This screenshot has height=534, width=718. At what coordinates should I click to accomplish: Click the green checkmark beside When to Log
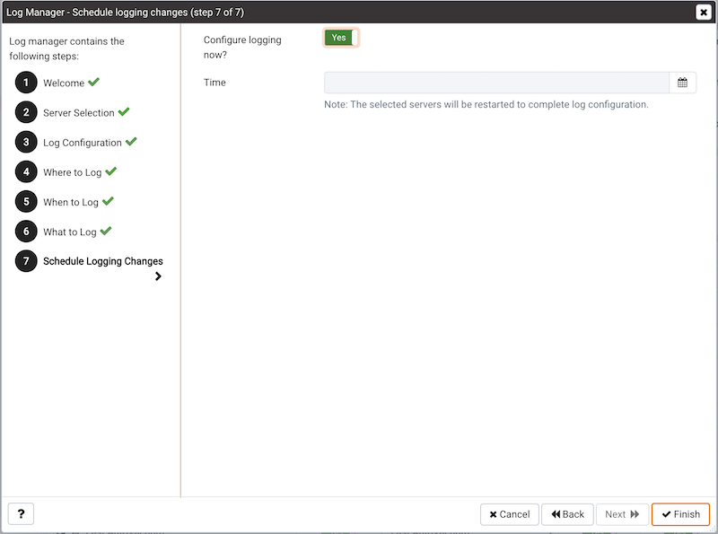tap(108, 201)
